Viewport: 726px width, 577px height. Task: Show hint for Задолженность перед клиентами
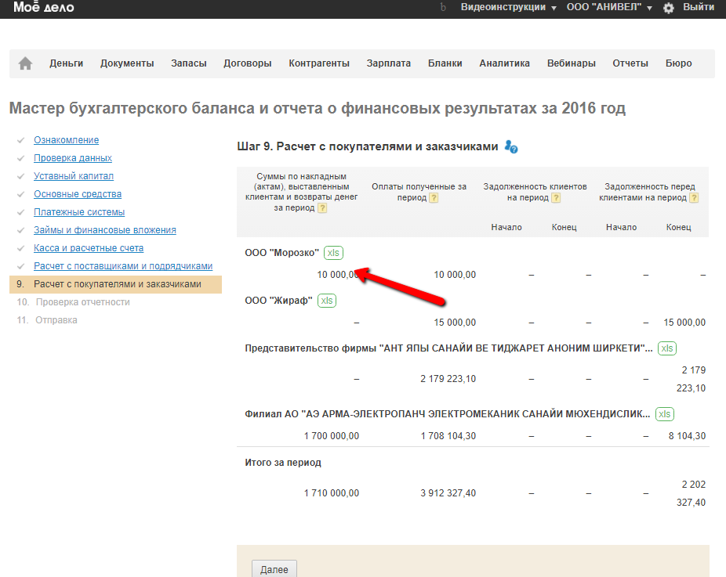(x=694, y=198)
